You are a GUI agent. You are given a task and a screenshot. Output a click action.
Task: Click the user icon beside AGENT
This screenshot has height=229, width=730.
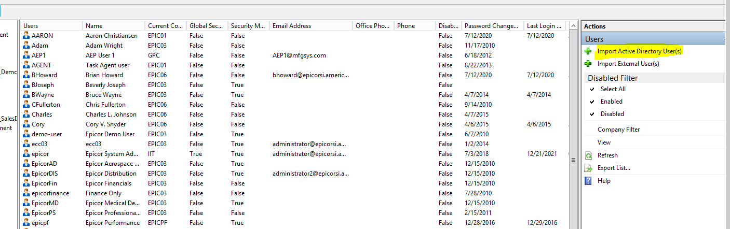point(26,65)
